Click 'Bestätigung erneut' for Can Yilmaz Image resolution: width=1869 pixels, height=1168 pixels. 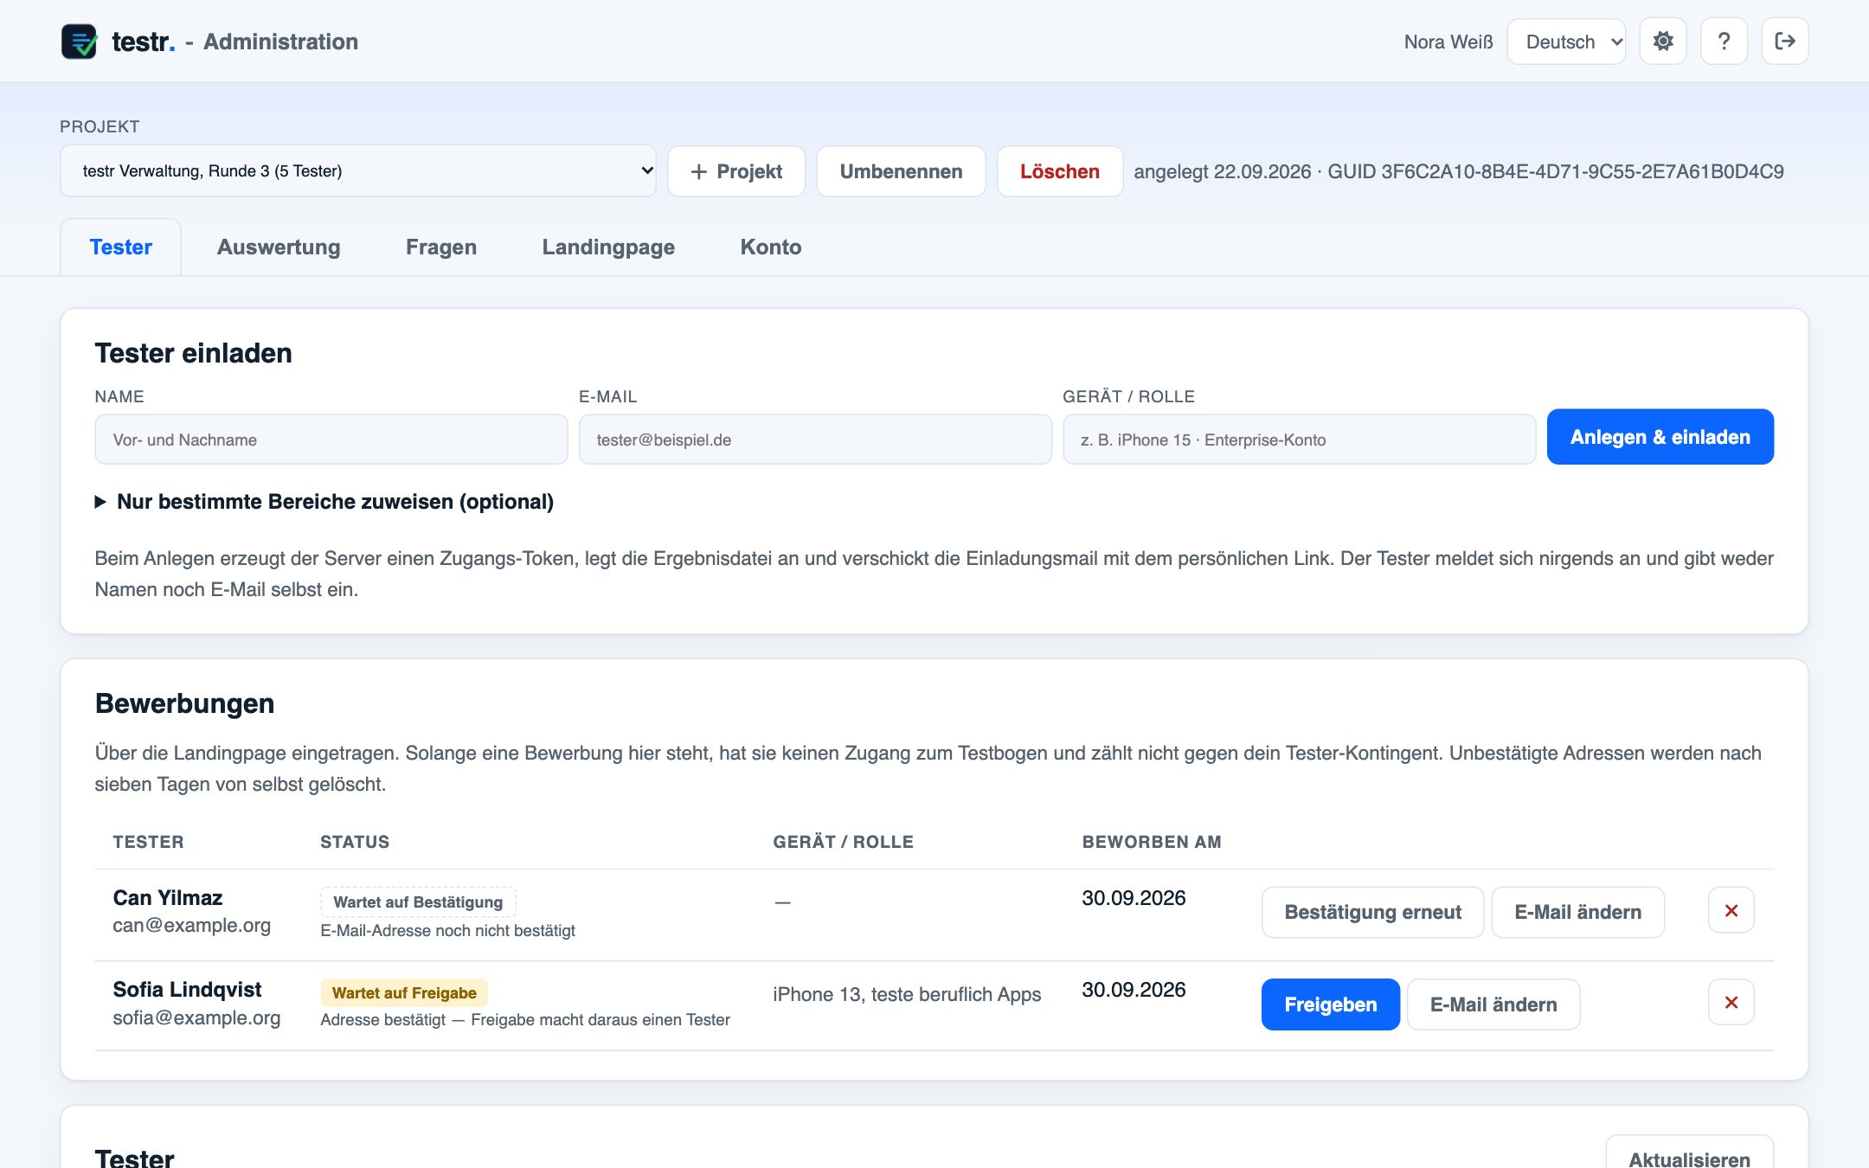1372,912
